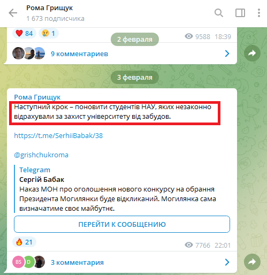Click the Telegram preview title
The image size is (267, 275).
pos(35,170)
